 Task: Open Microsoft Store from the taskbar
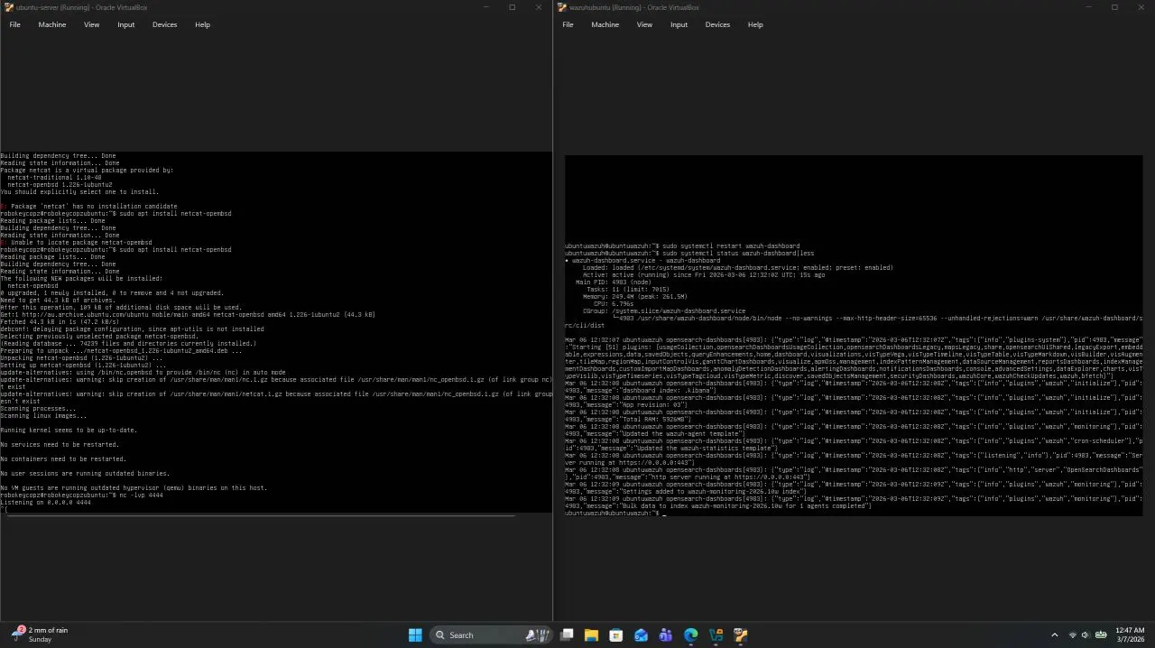pyautogui.click(x=616, y=634)
